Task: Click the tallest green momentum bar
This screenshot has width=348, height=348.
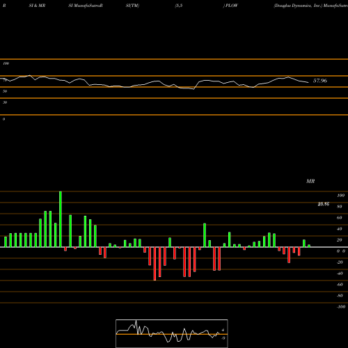Action: click(61, 219)
